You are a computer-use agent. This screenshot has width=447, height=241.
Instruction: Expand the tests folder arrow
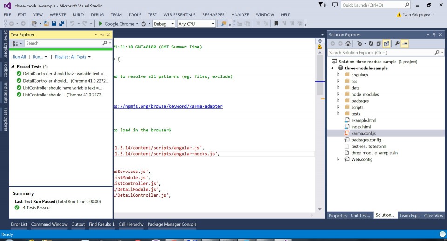coord(339,113)
